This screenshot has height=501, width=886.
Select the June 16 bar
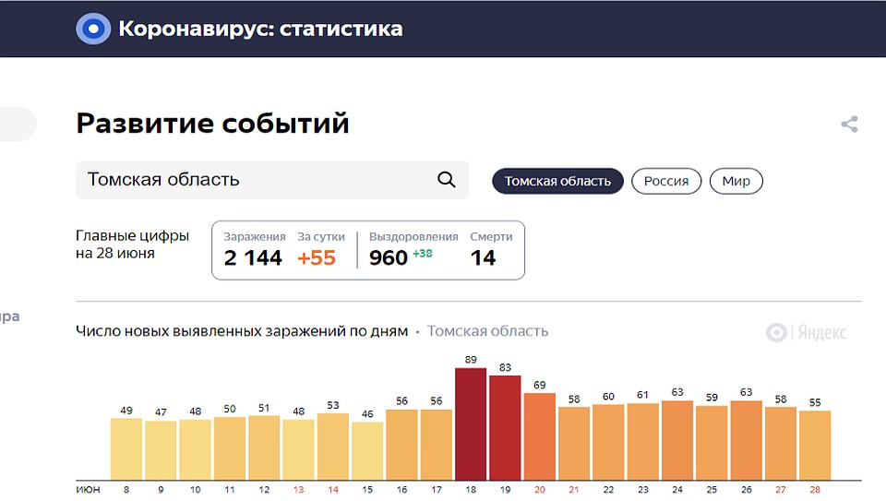click(401, 445)
